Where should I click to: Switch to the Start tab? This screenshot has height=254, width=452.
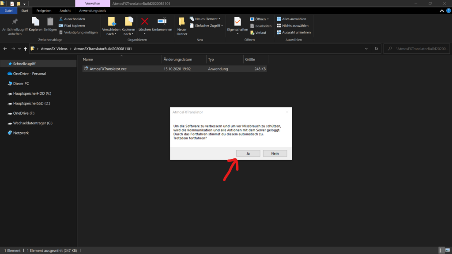pos(25,11)
